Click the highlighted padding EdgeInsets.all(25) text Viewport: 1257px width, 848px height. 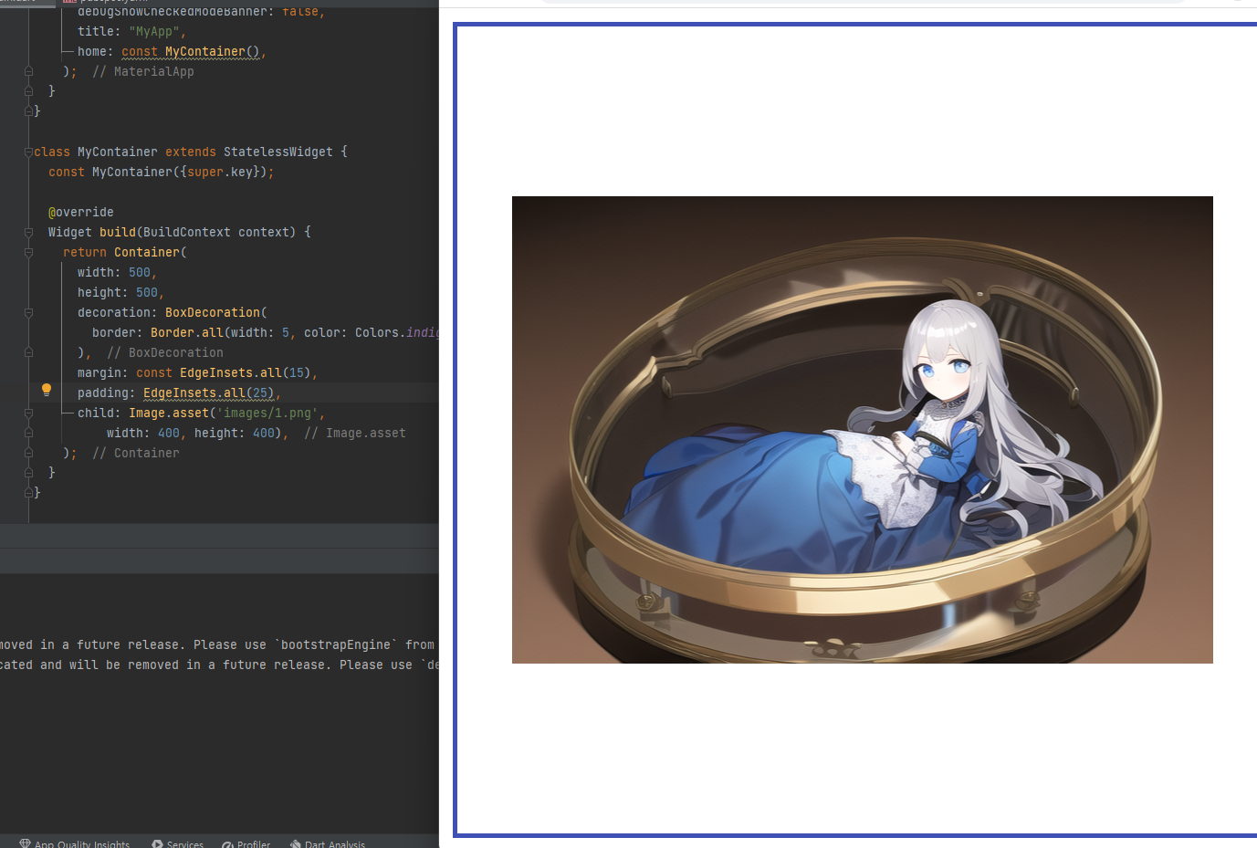(209, 393)
